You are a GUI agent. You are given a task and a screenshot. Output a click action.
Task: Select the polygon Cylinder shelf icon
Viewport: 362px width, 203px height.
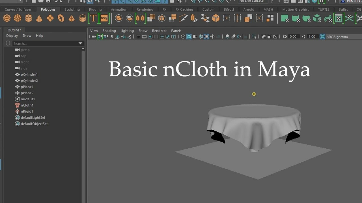coord(28,18)
